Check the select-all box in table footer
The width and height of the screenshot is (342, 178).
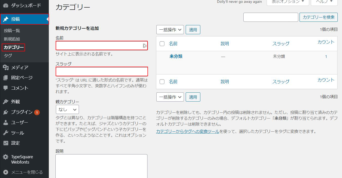coord(162,82)
